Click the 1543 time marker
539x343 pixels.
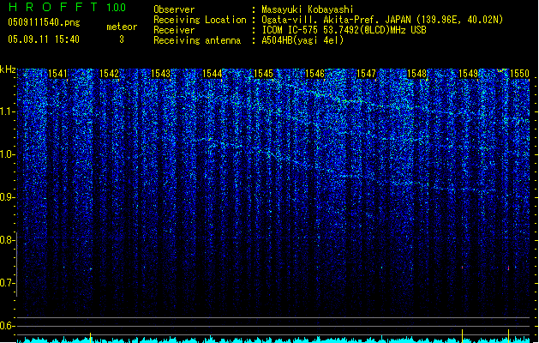(160, 74)
